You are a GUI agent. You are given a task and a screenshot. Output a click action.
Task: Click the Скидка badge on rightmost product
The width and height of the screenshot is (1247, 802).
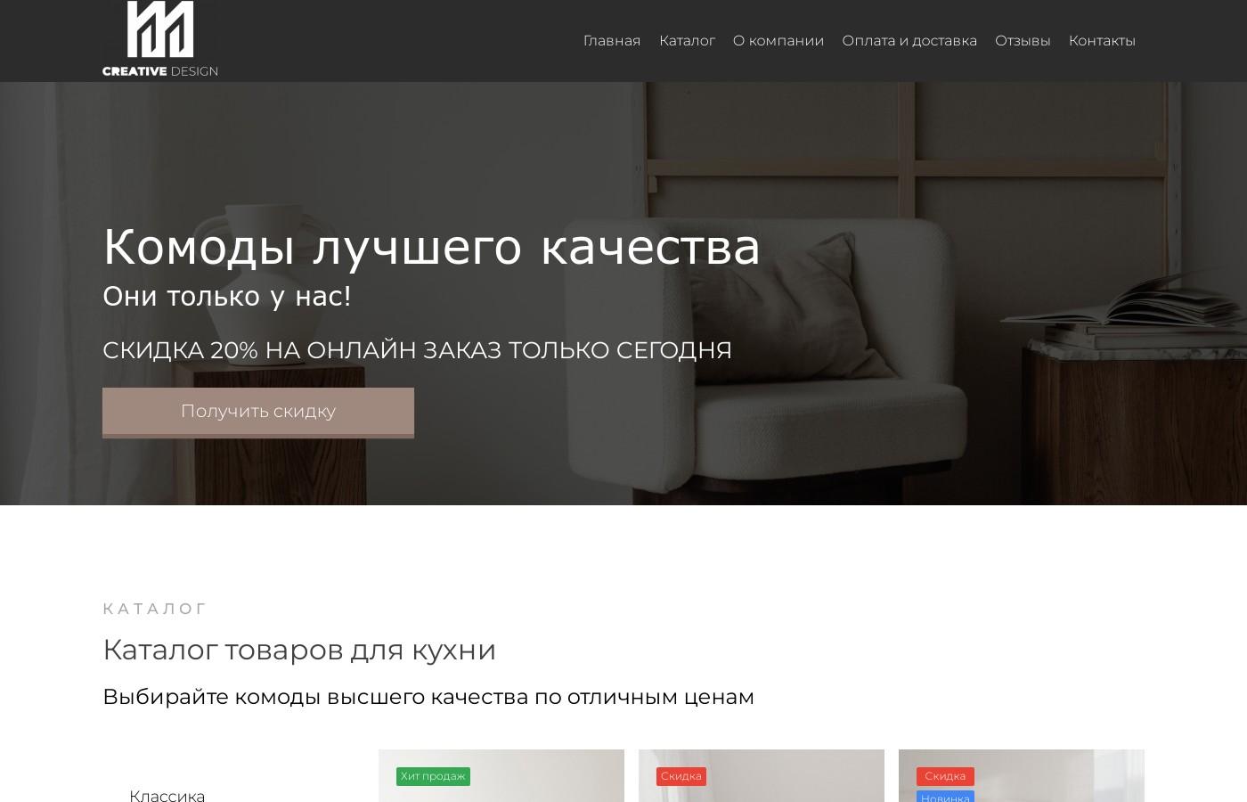tap(945, 776)
